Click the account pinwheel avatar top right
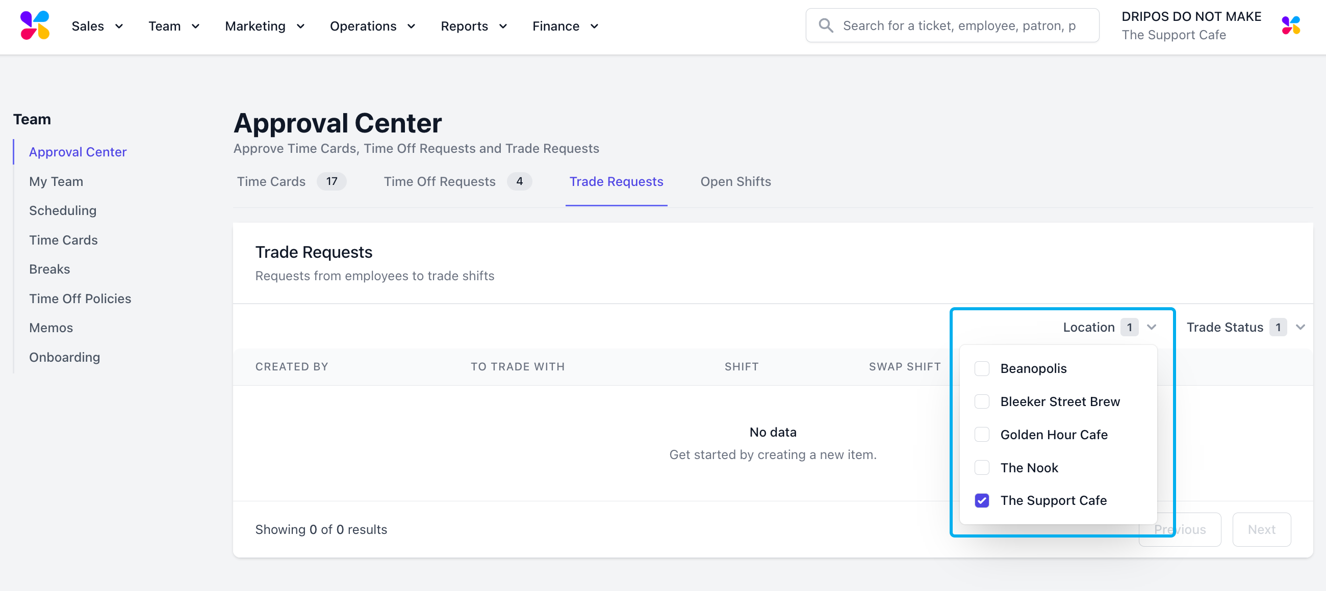 click(1290, 25)
